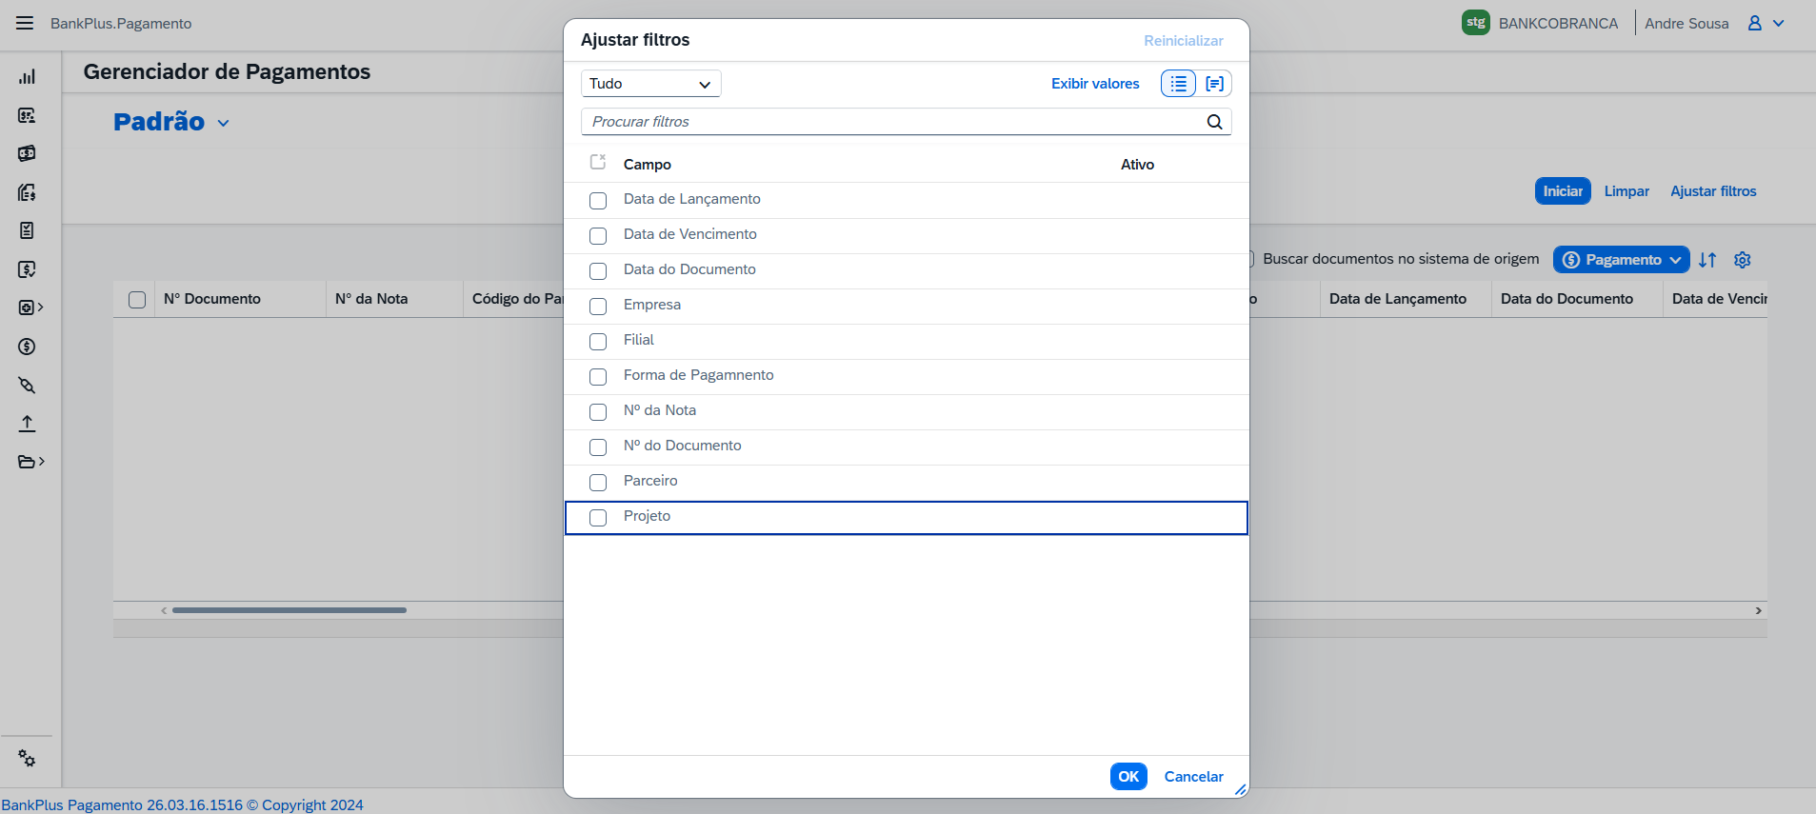Click the plug connector icon in sidebar
Image resolution: width=1816 pixels, height=814 pixels.
(x=27, y=386)
